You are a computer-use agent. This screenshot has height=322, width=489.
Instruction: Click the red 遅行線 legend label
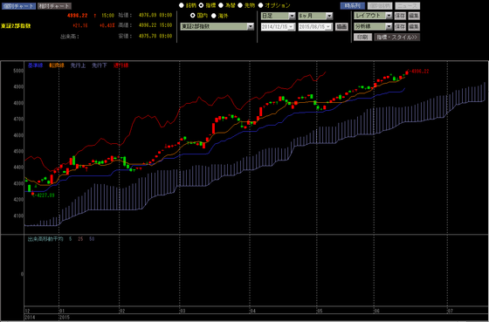tap(121, 65)
